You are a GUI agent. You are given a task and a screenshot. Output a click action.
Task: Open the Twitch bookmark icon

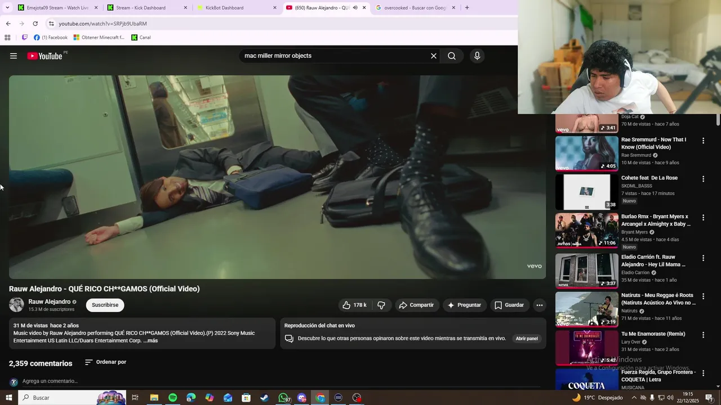tap(25, 38)
